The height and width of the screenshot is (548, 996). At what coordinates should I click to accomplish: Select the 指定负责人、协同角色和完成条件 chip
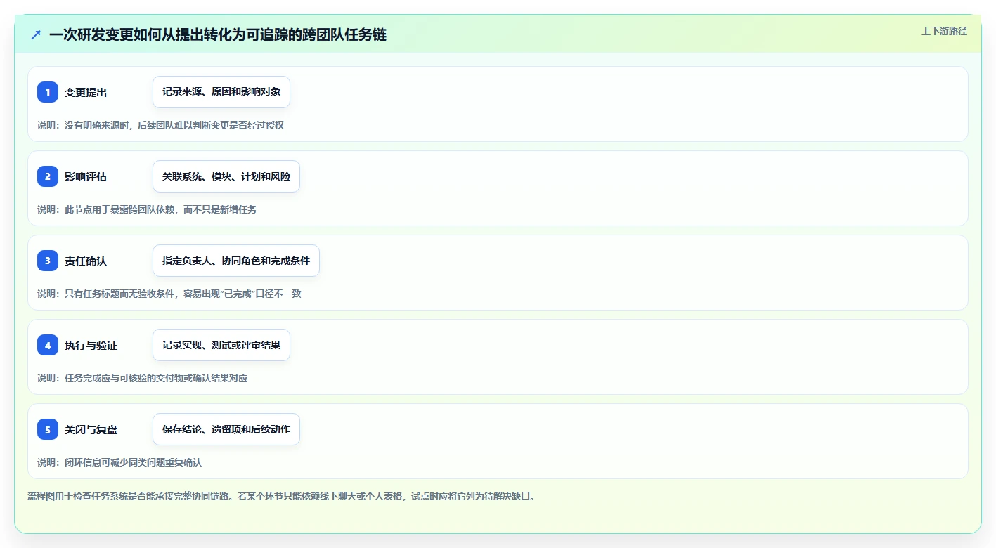click(x=236, y=261)
